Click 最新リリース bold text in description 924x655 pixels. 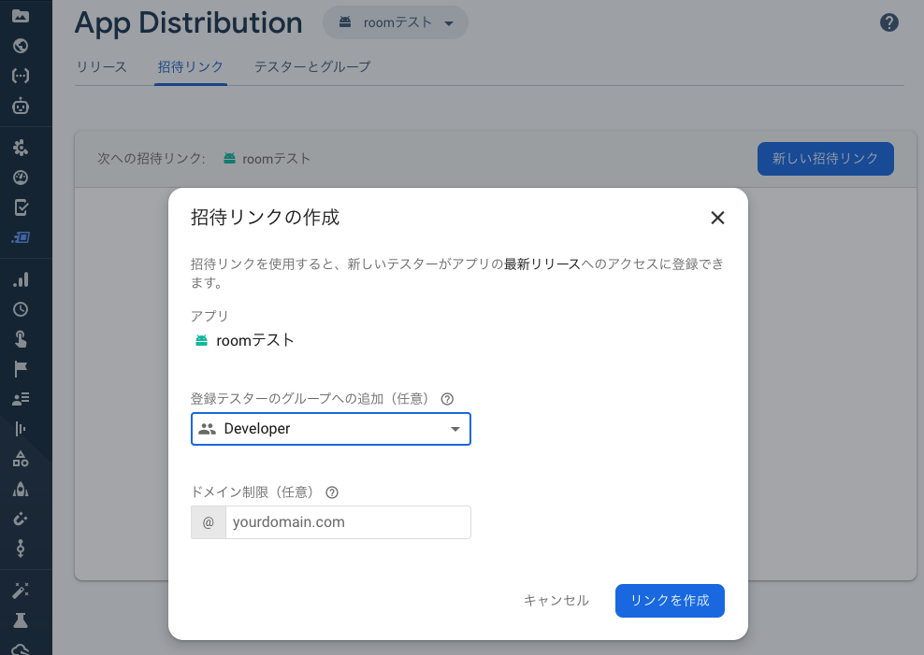pyautogui.click(x=542, y=264)
